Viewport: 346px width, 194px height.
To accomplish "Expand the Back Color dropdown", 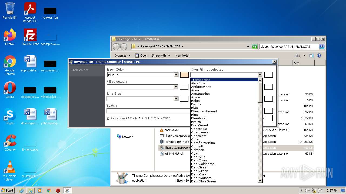I will tap(176, 75).
